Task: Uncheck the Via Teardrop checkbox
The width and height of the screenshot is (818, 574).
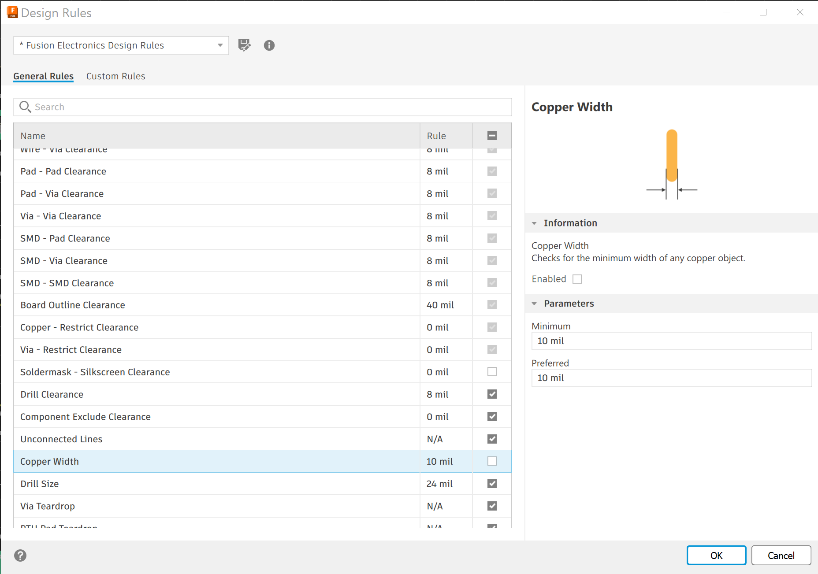Action: [492, 506]
